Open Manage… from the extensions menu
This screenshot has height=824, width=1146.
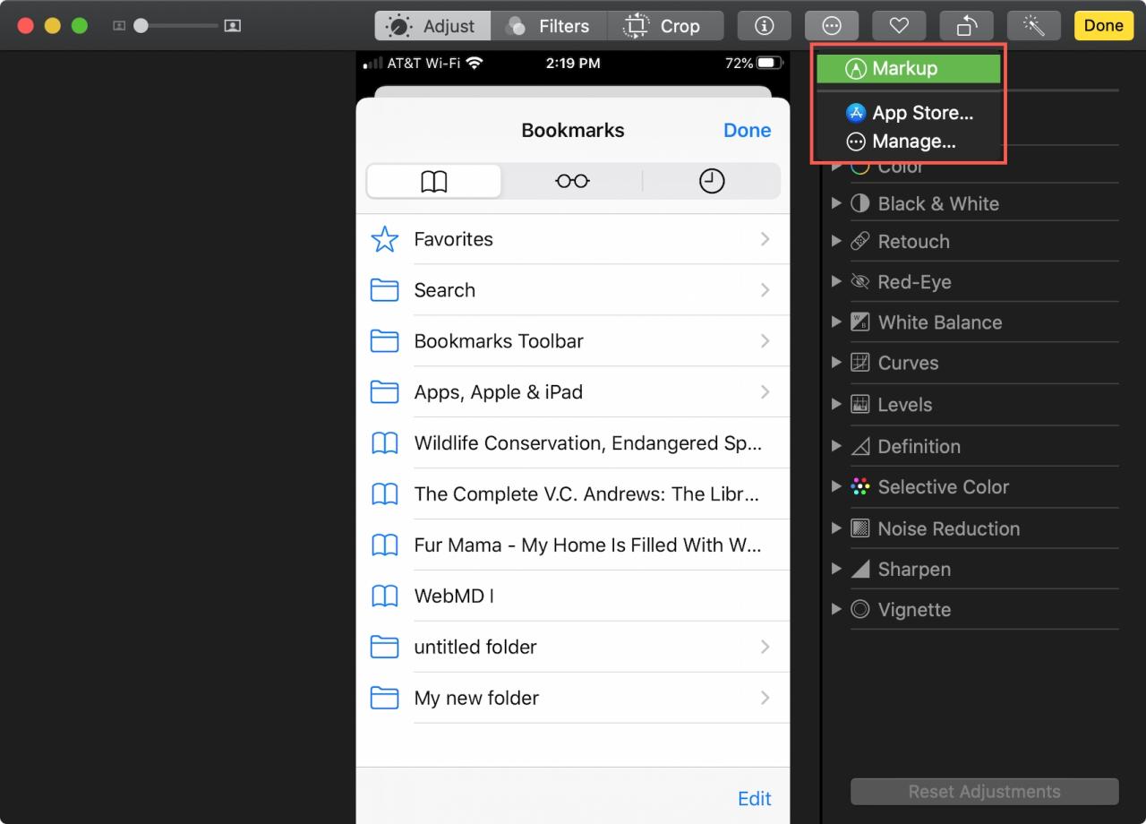(x=913, y=142)
